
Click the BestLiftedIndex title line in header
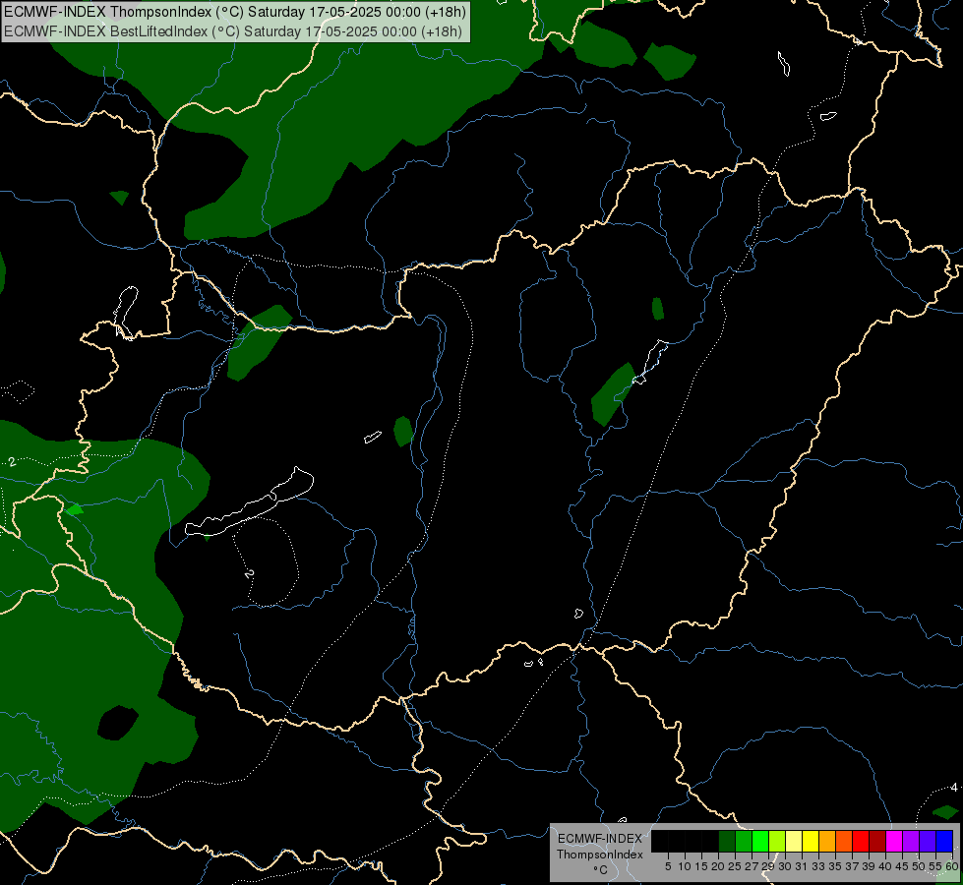(x=233, y=31)
